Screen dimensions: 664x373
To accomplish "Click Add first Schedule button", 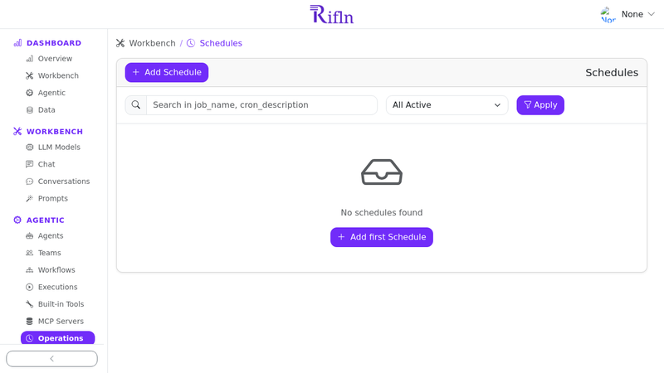I will click(382, 237).
